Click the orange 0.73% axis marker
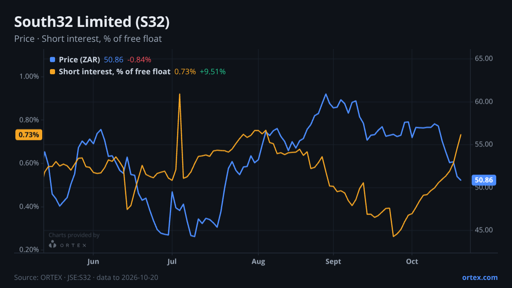This screenshot has width=512, height=288. tap(29, 135)
